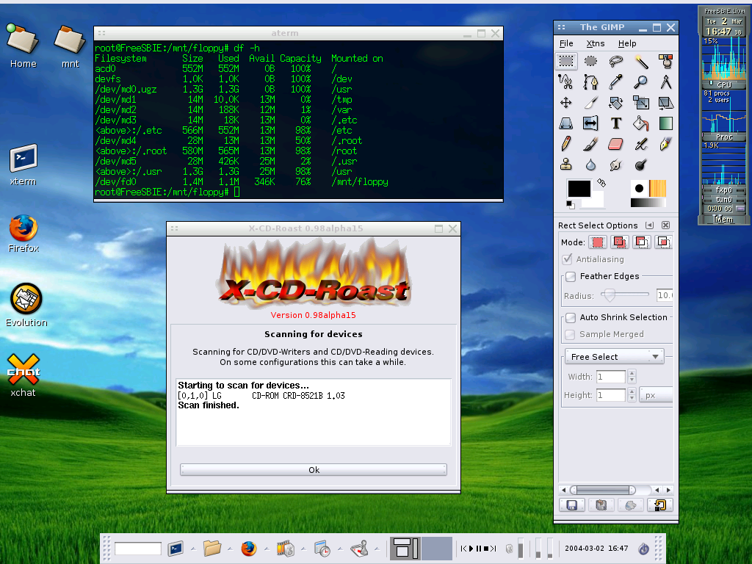Set selection mode to Add
This screenshot has height=564, width=752.
[x=620, y=242]
